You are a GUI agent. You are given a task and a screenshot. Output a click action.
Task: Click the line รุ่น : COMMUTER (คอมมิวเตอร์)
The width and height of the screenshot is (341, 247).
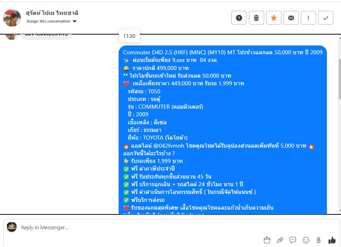165,107
